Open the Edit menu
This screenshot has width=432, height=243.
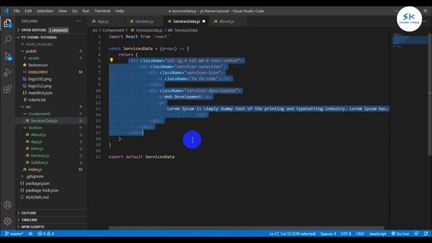tap(28, 11)
